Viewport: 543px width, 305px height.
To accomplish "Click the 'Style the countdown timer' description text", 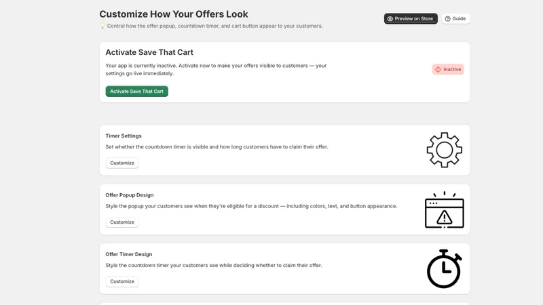I will point(214,265).
